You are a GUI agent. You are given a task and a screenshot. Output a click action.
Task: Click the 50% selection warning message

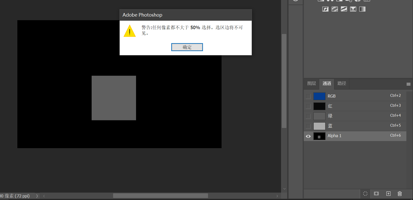[x=192, y=30]
